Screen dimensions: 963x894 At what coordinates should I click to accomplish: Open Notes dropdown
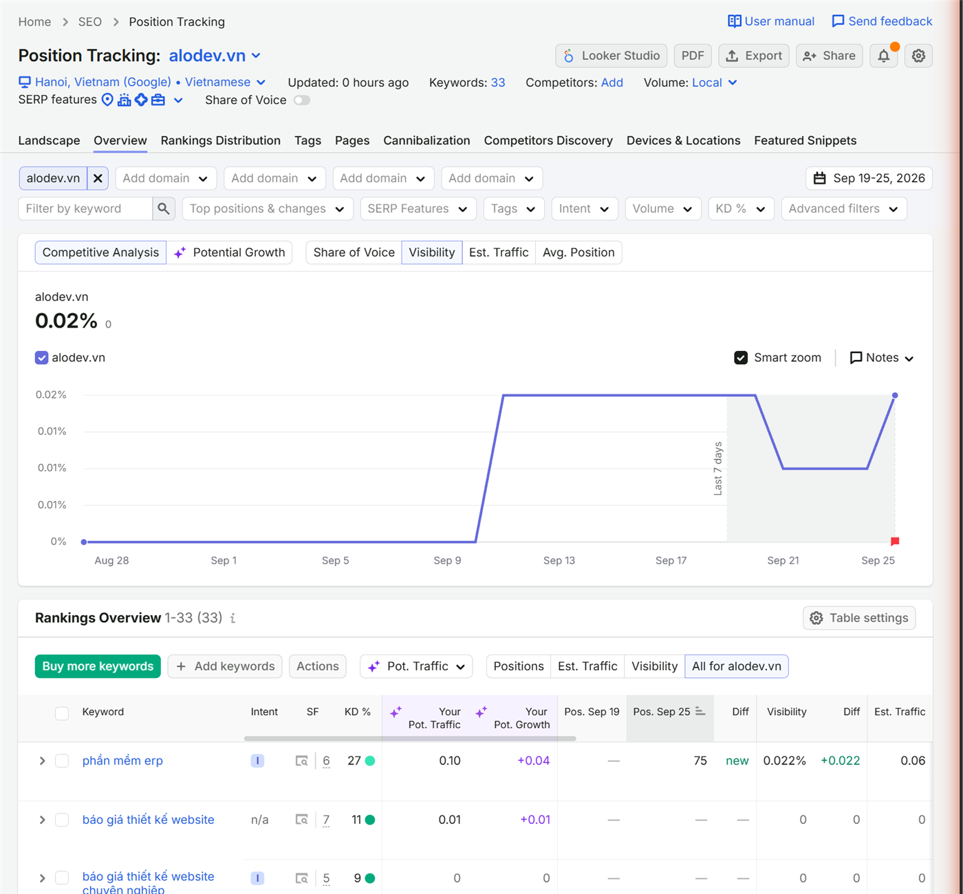tap(882, 358)
